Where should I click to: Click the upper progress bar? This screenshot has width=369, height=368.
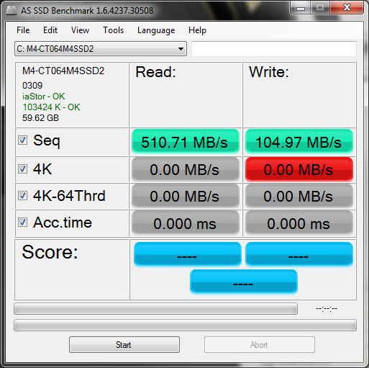155,309
